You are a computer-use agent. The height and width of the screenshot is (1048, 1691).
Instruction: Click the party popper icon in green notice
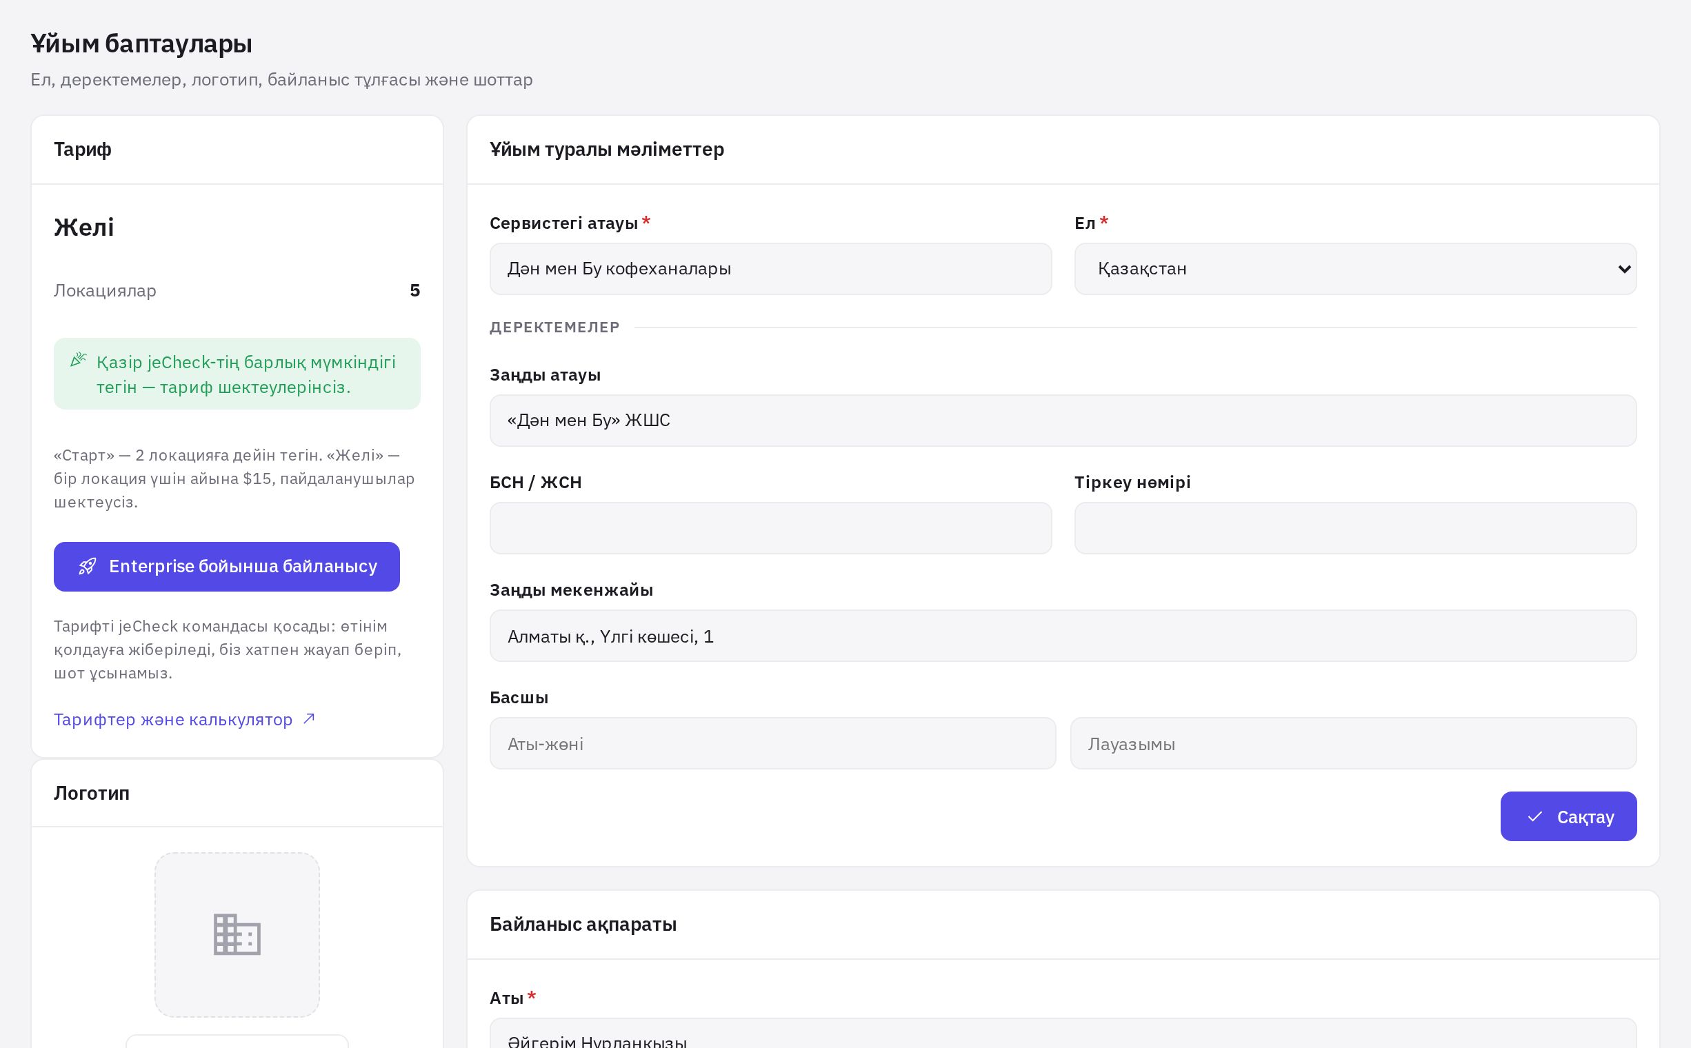pos(79,360)
